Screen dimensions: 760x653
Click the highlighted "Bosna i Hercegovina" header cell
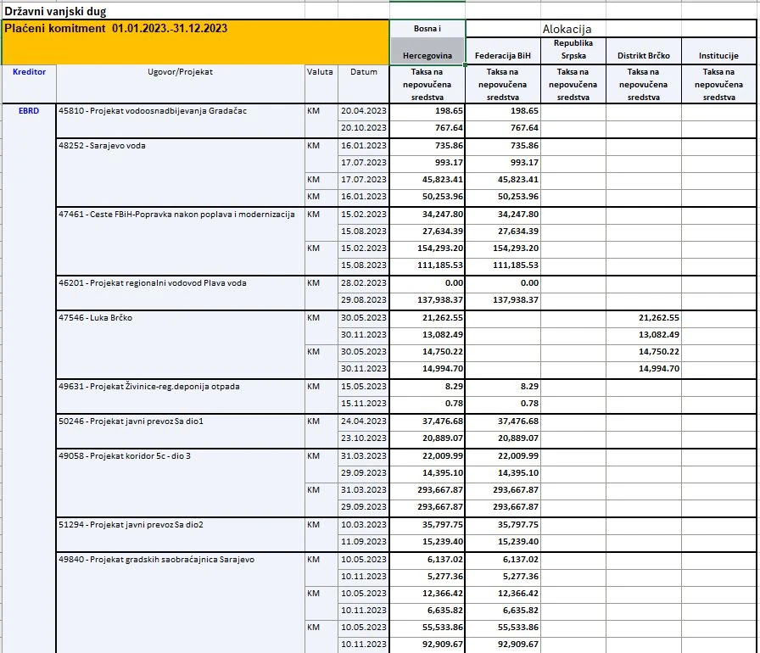[x=427, y=42]
